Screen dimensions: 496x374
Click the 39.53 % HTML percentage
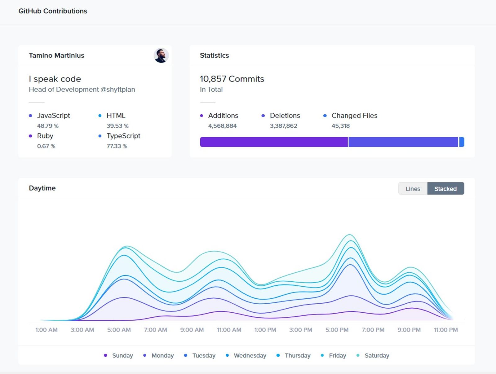[x=117, y=126]
